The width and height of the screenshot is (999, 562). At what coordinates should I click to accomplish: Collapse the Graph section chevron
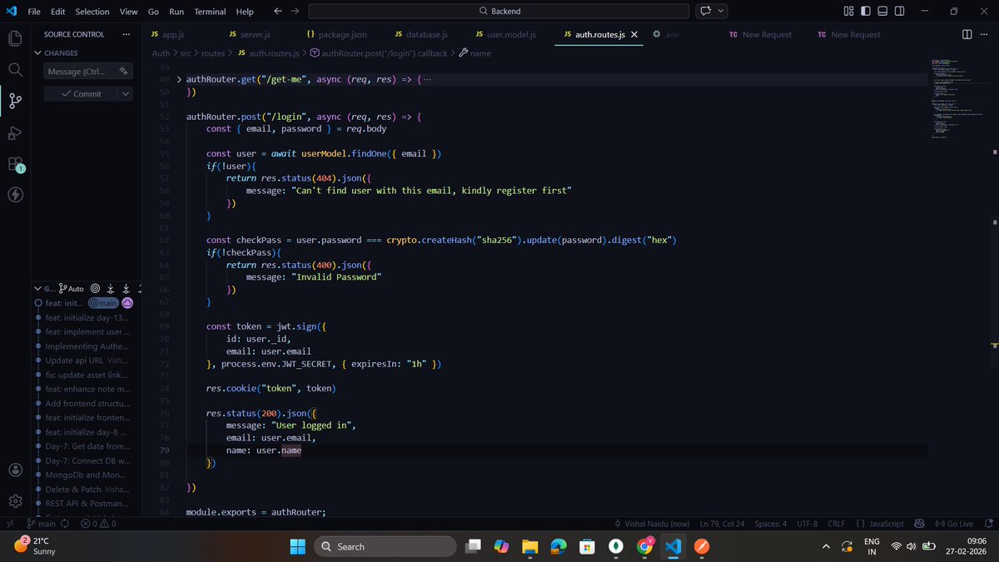point(38,288)
